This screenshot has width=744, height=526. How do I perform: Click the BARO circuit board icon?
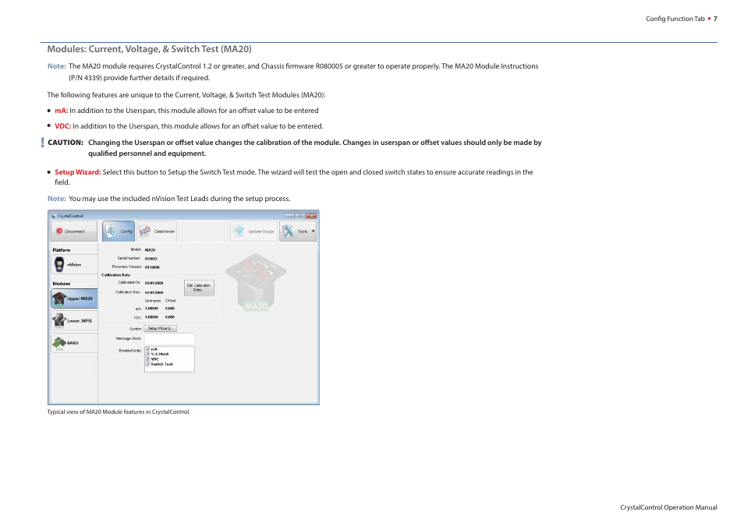(x=58, y=342)
